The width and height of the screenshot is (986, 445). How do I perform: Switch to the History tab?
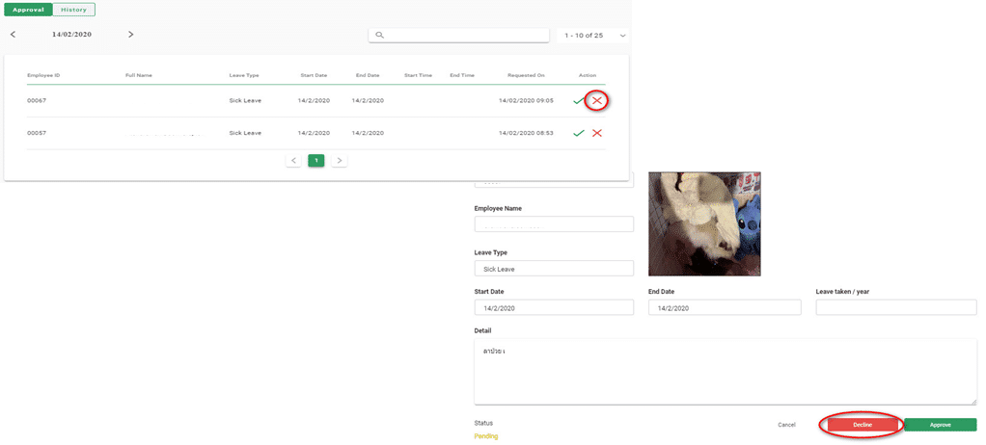pyautogui.click(x=73, y=10)
